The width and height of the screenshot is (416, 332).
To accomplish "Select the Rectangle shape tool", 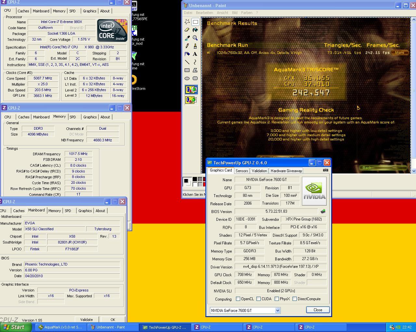I will coord(187,70).
